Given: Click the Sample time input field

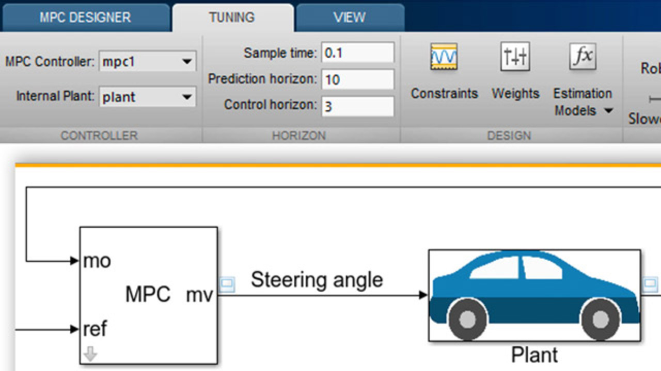Looking at the screenshot, I should tap(357, 53).
